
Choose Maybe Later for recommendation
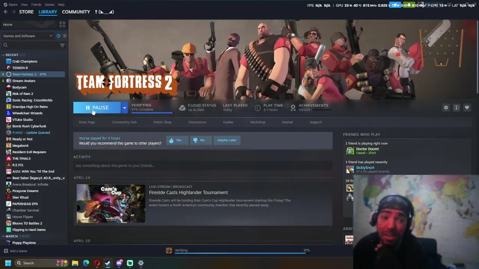227,140
